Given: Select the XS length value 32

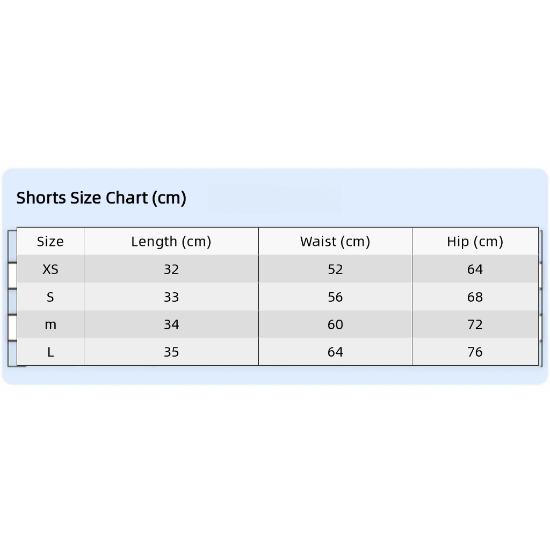Looking at the screenshot, I should pyautogui.click(x=171, y=270).
